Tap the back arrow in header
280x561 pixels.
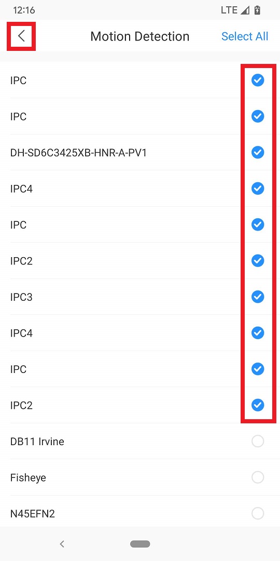pos(21,36)
